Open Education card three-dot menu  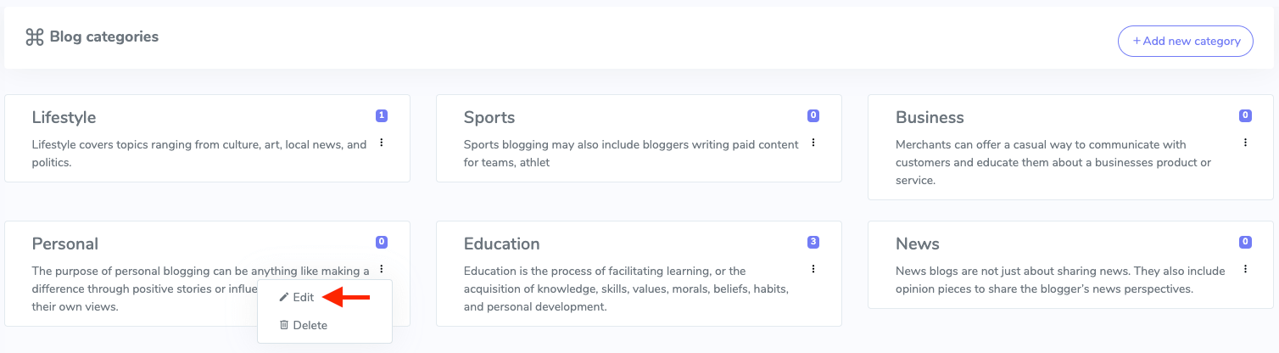[813, 269]
